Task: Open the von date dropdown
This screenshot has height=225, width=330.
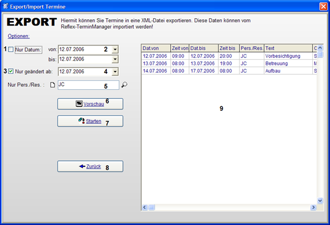Action: pyautogui.click(x=115, y=49)
